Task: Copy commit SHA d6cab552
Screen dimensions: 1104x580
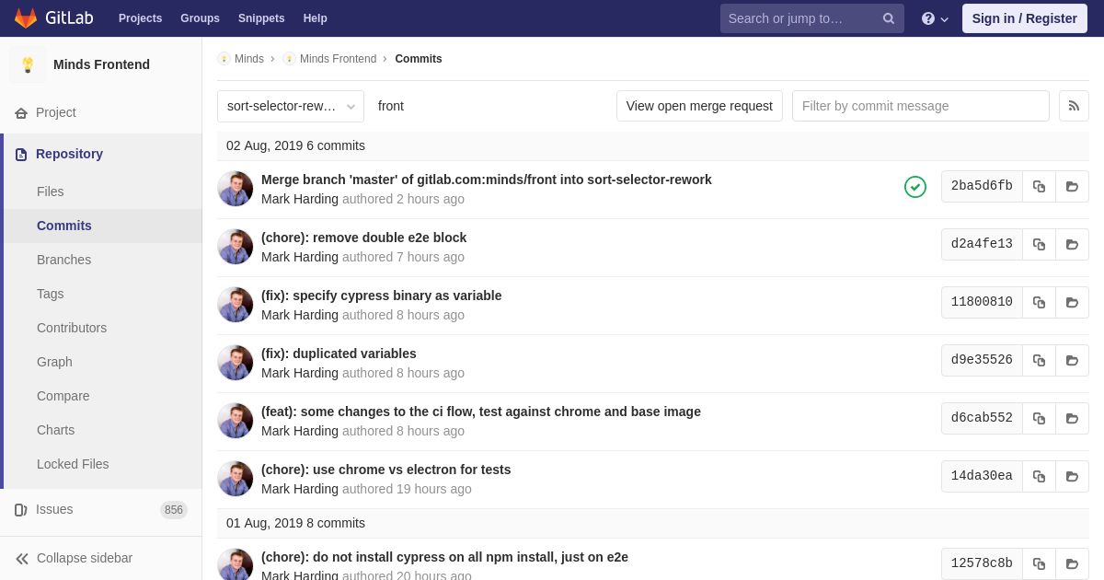Action: (1039, 418)
